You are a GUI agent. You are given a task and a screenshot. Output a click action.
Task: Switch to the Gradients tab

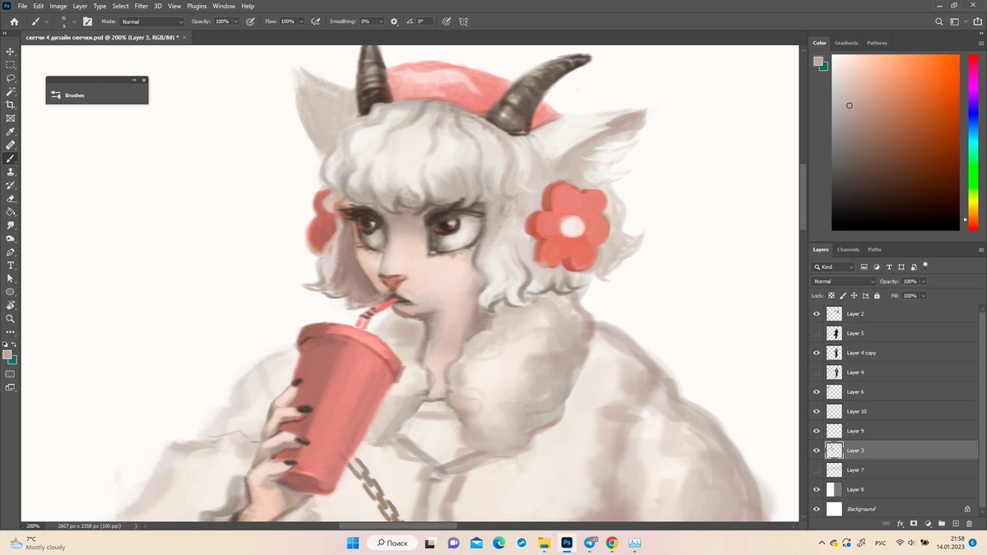click(x=846, y=43)
